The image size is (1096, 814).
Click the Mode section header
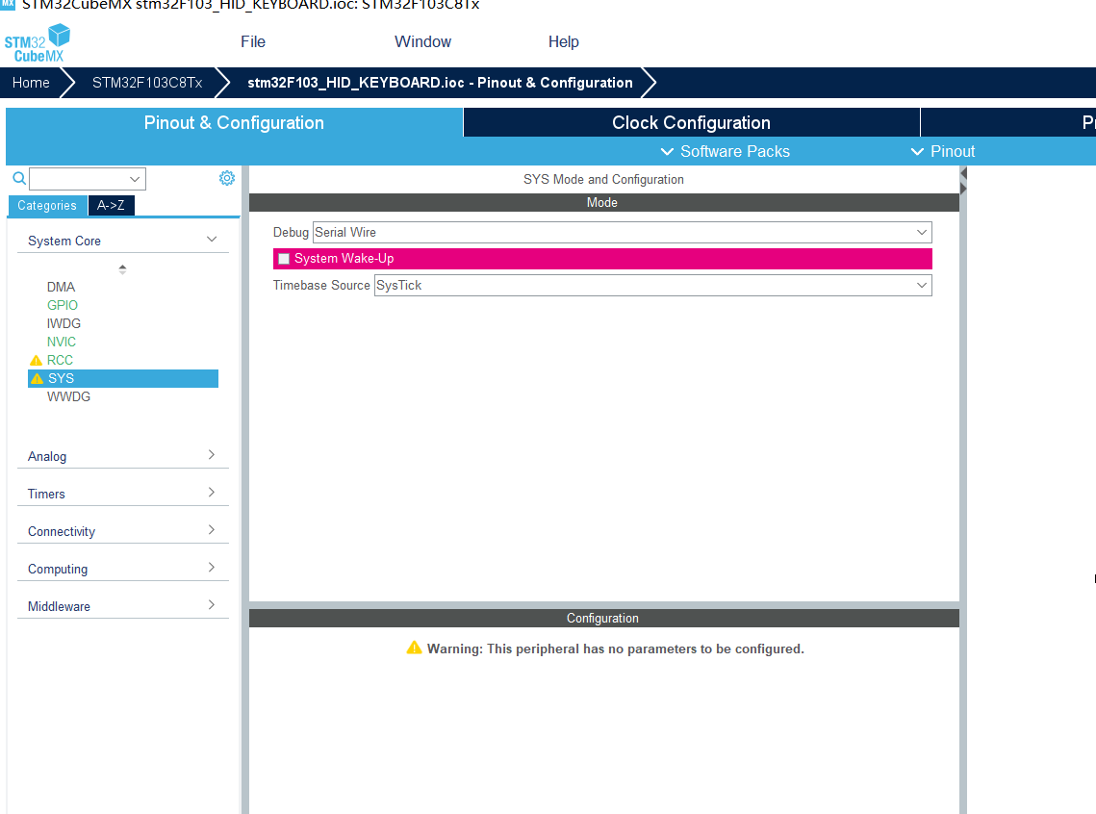click(x=604, y=203)
